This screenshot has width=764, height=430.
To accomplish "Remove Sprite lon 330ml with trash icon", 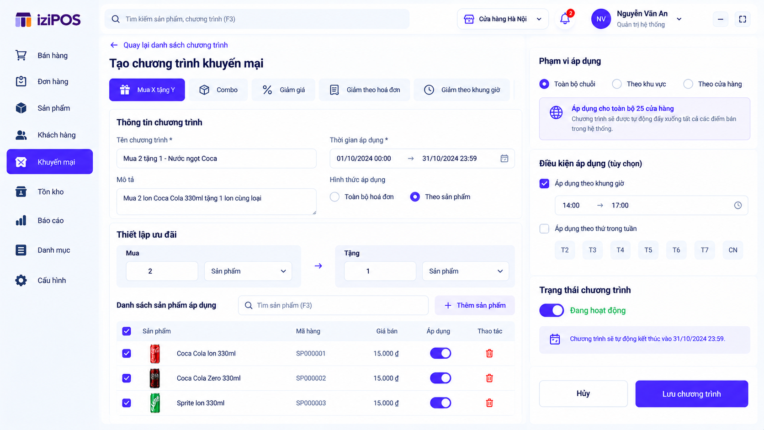I will coord(489,403).
